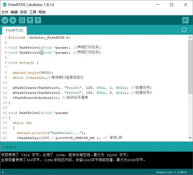Click the editor scrollbar up arrow
The image size is (193, 175).
(190, 37)
